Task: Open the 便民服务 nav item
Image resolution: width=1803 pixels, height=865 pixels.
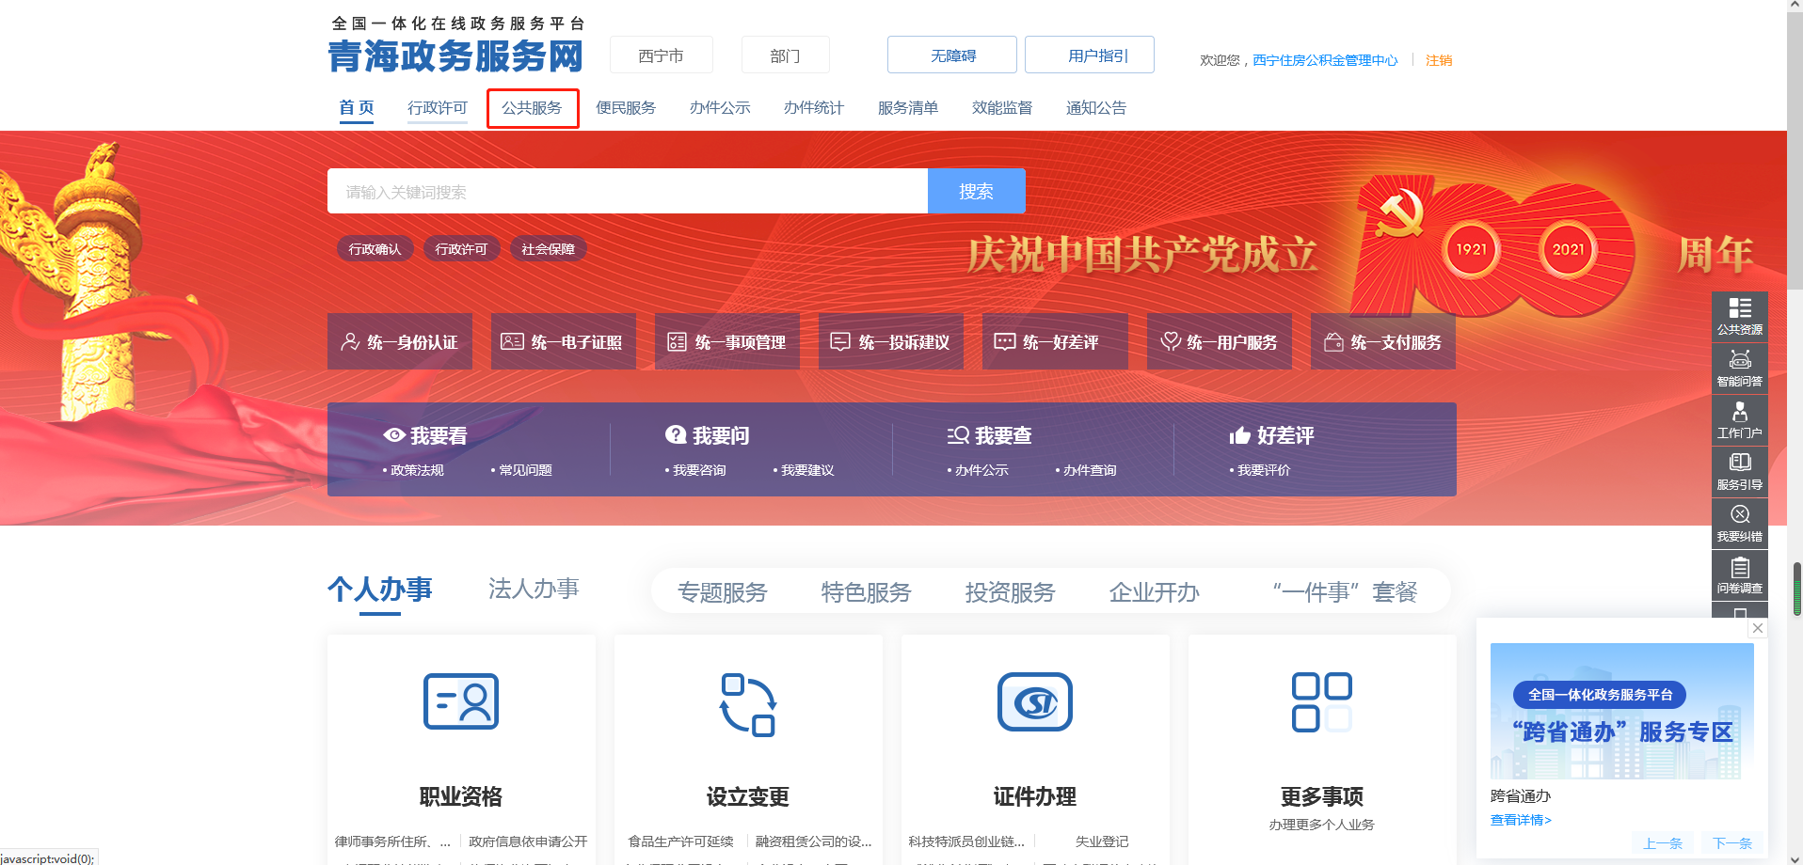Action: (x=626, y=107)
